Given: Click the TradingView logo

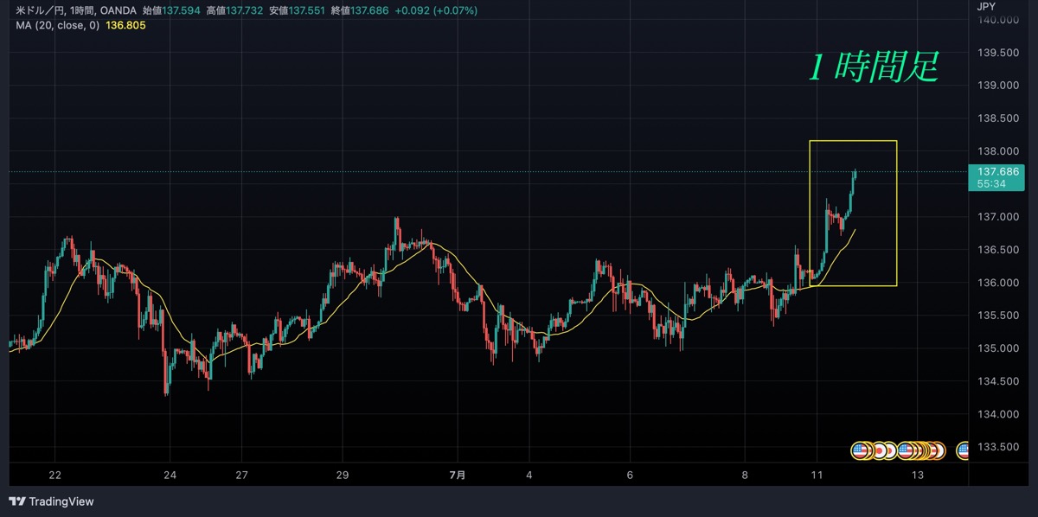Looking at the screenshot, I should click(x=51, y=501).
